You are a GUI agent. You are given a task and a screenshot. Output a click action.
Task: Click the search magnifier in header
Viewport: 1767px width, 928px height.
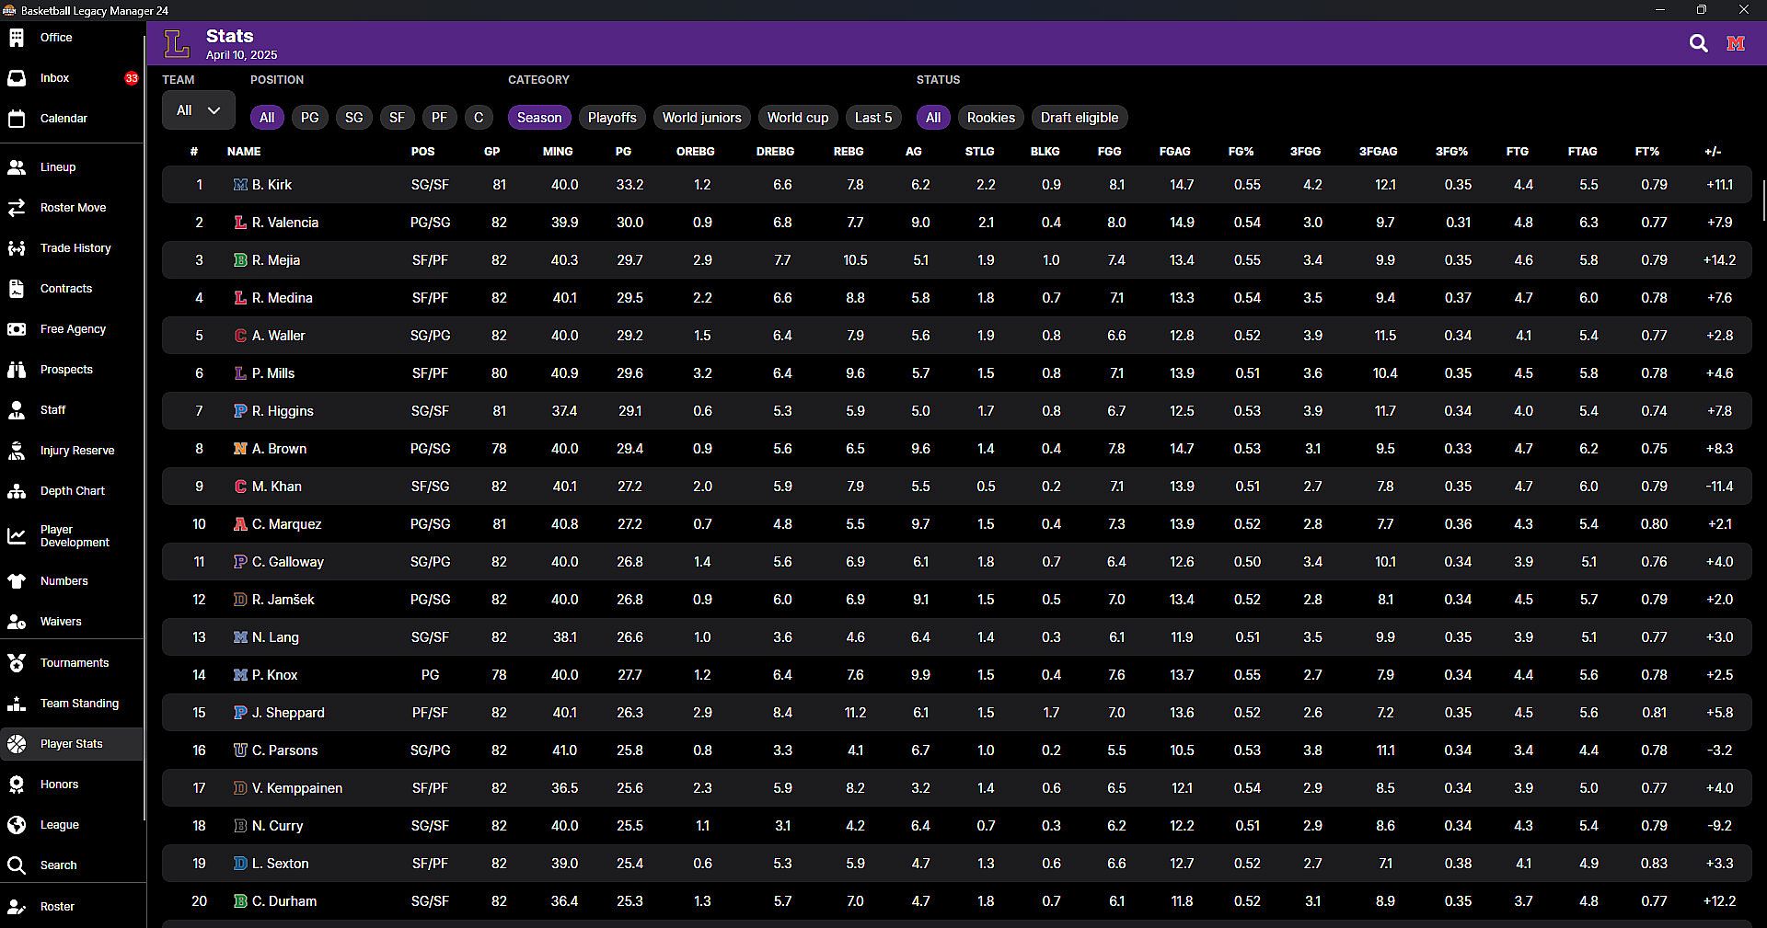pyautogui.click(x=1698, y=43)
